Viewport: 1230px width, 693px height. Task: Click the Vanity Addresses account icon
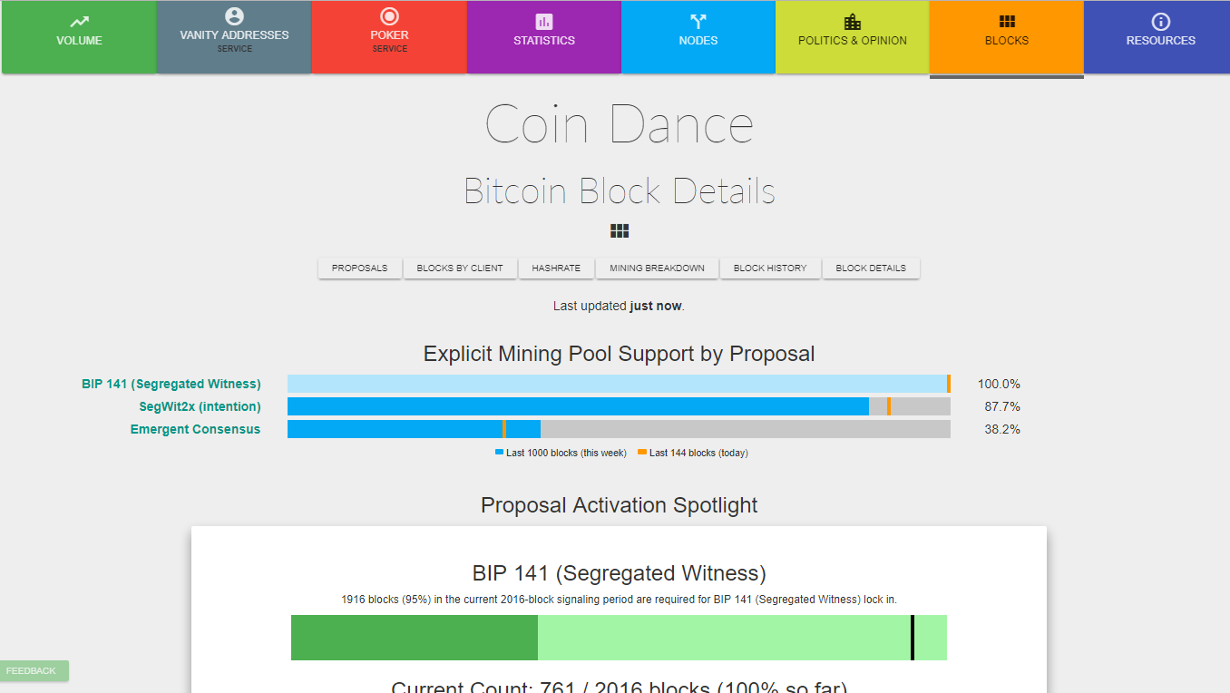click(234, 16)
